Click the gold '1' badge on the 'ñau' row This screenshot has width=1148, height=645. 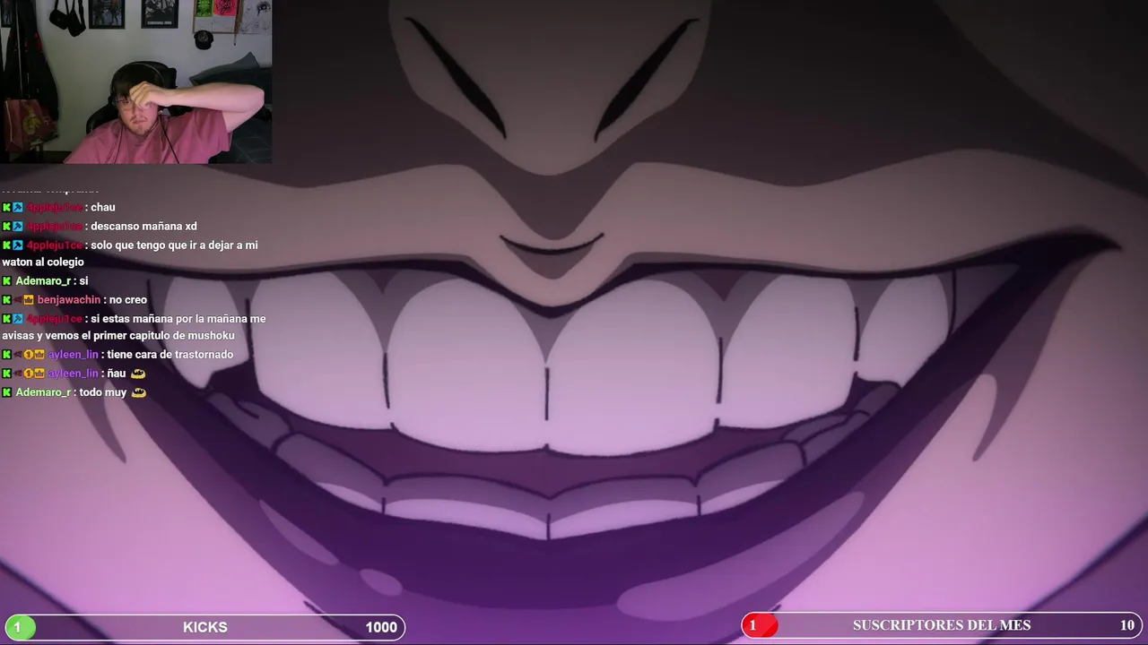point(29,374)
